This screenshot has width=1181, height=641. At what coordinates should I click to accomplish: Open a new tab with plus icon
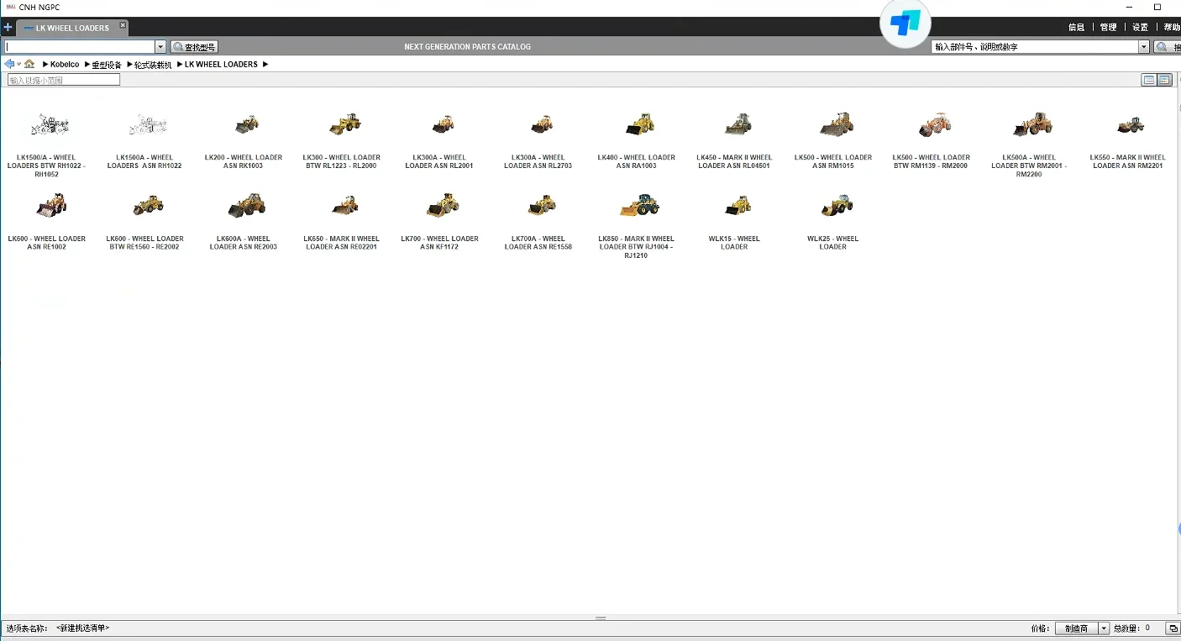pos(8,27)
